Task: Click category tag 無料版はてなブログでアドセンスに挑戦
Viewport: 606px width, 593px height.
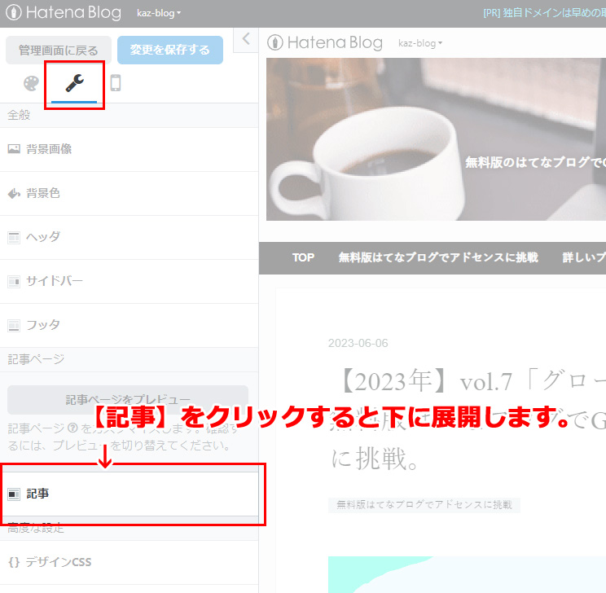Action: coord(424,505)
